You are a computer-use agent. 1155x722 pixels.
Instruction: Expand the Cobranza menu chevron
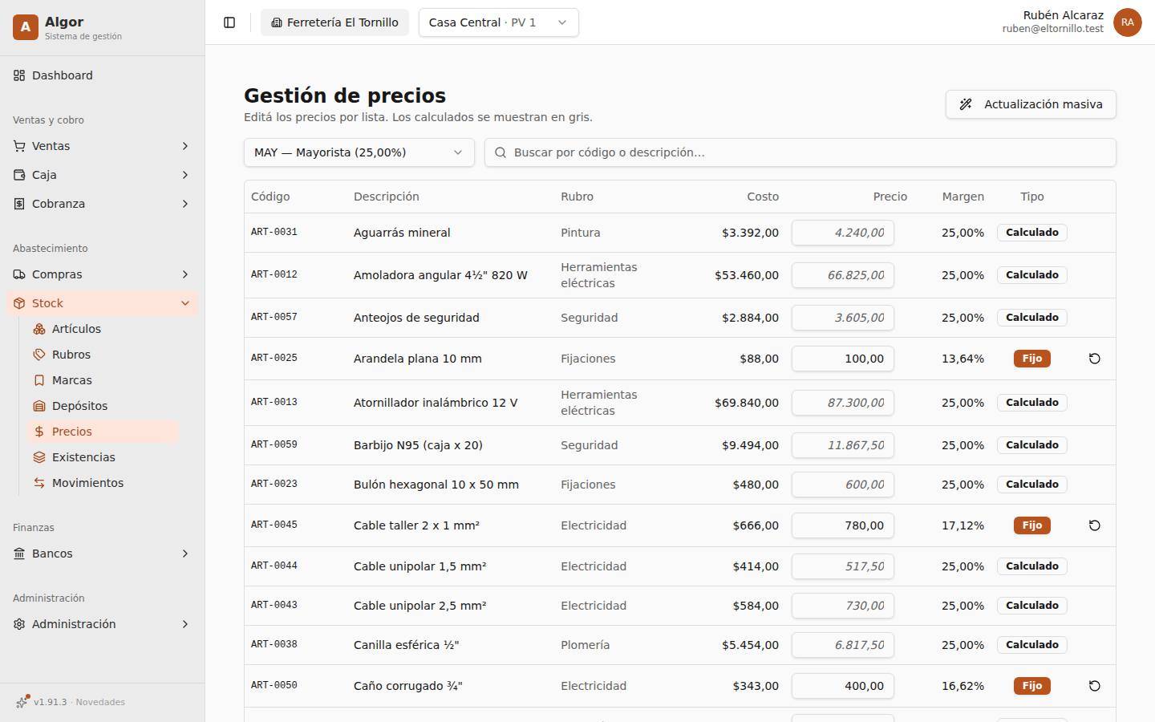click(x=185, y=204)
